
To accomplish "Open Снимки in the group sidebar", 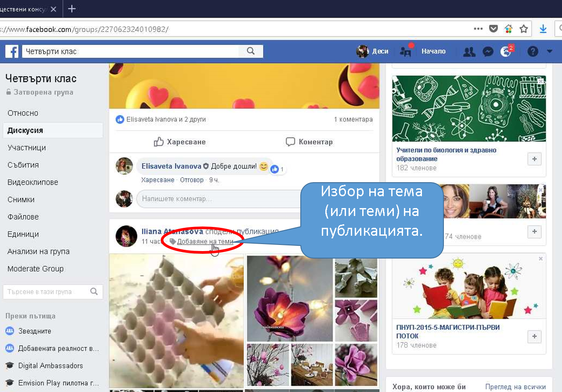I will tap(21, 200).
